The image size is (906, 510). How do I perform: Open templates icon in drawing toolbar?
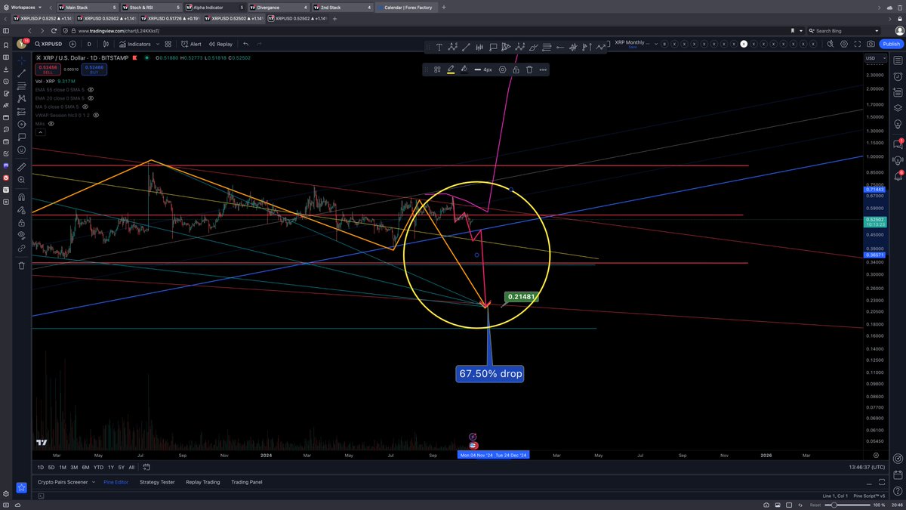tap(437, 70)
